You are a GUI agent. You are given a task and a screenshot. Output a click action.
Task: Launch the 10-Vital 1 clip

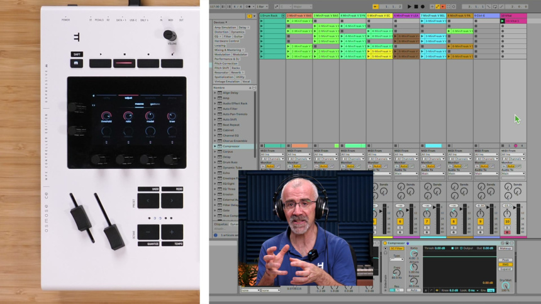pyautogui.click(x=503, y=21)
